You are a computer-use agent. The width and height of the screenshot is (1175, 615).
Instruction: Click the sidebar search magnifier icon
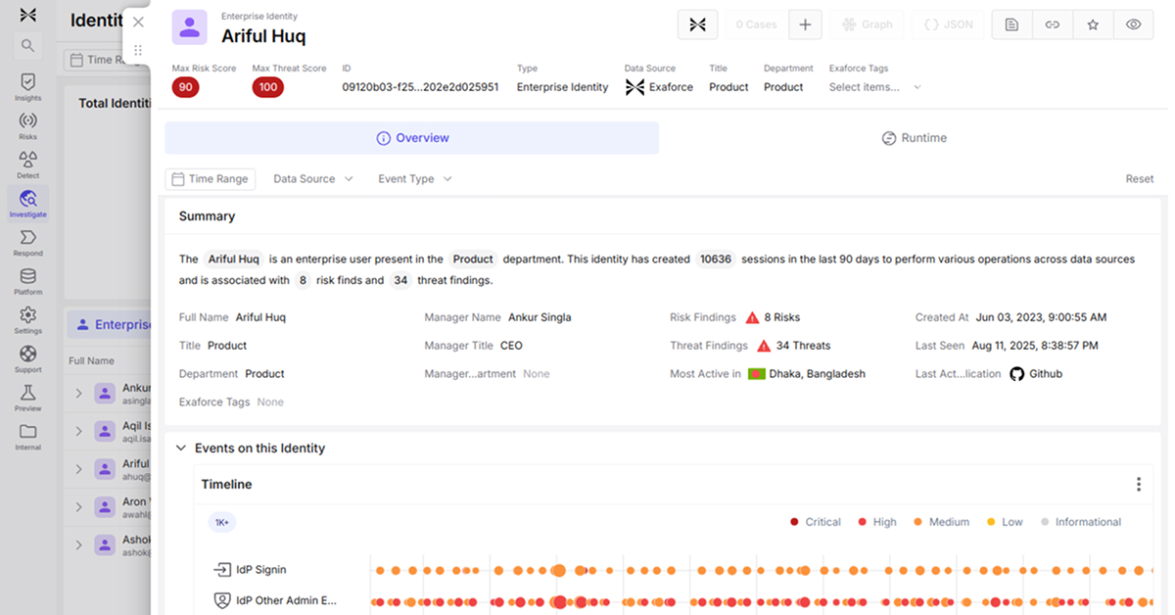27,45
